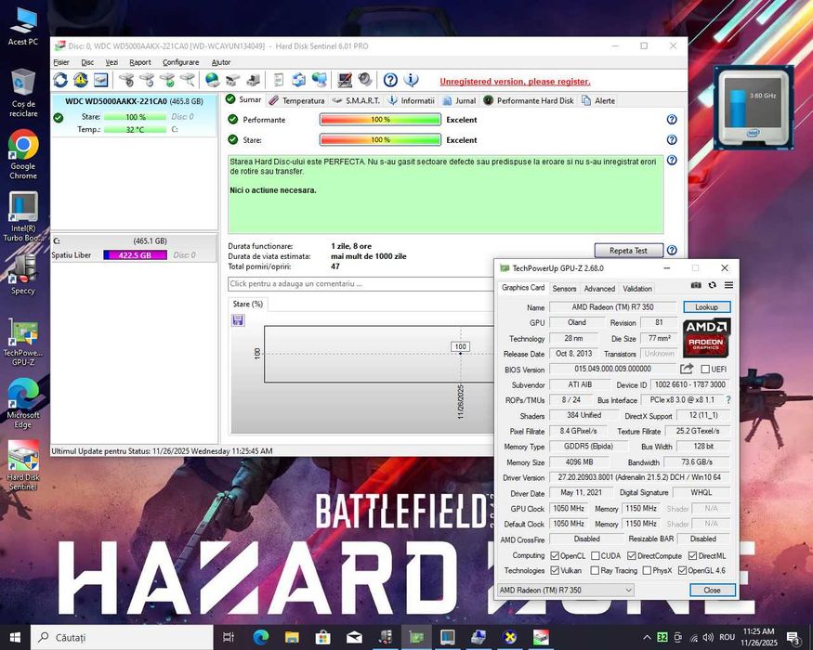Open Windows Start menu

tap(15, 638)
